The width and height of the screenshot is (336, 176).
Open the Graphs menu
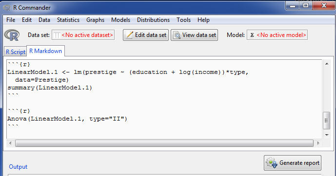(x=96, y=20)
